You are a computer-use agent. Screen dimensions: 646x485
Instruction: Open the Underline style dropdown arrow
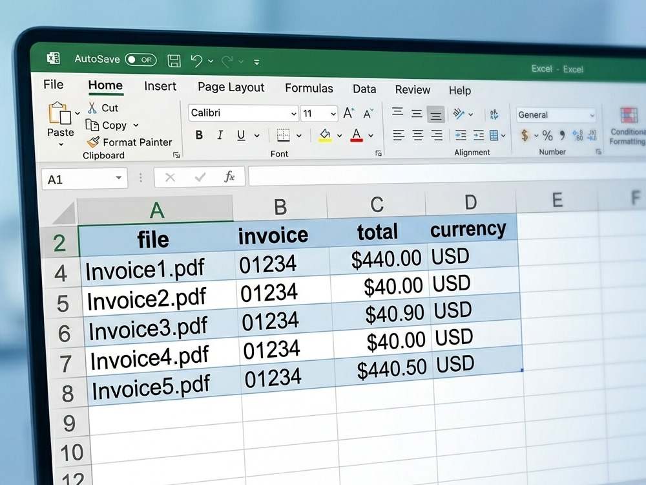tap(256, 135)
